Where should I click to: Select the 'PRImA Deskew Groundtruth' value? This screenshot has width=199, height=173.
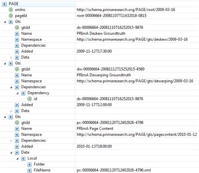coord(101,34)
